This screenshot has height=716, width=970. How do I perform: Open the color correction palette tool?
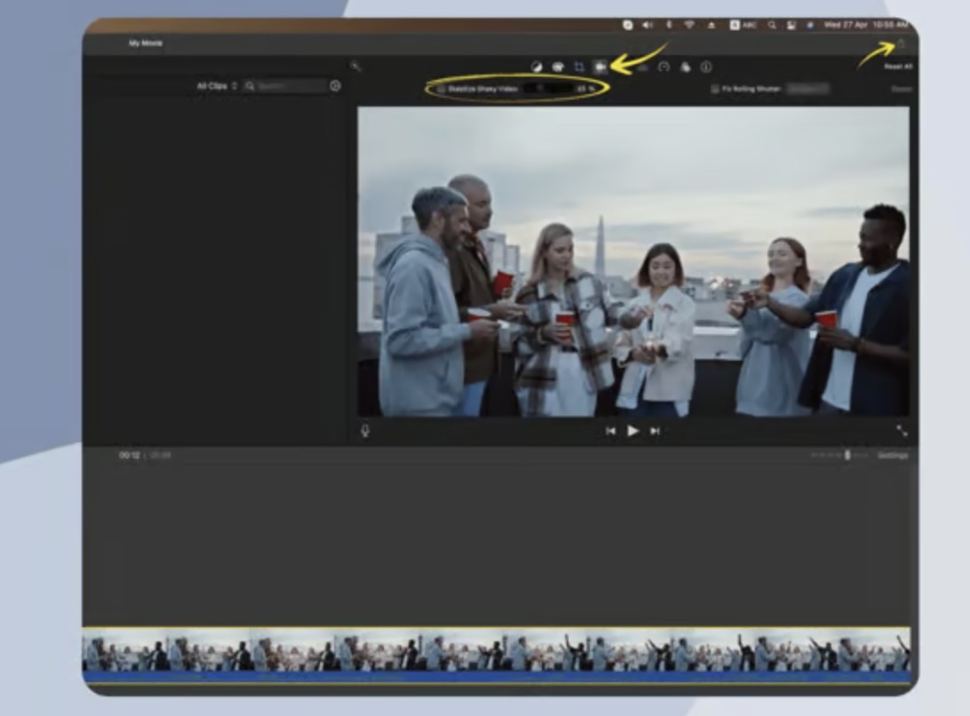(x=558, y=67)
